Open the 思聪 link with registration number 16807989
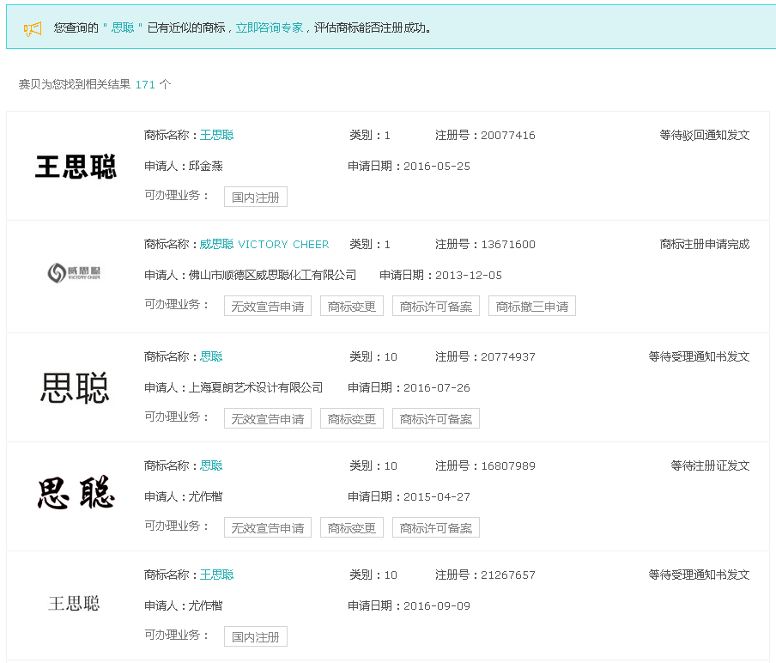776x663 pixels. click(211, 465)
